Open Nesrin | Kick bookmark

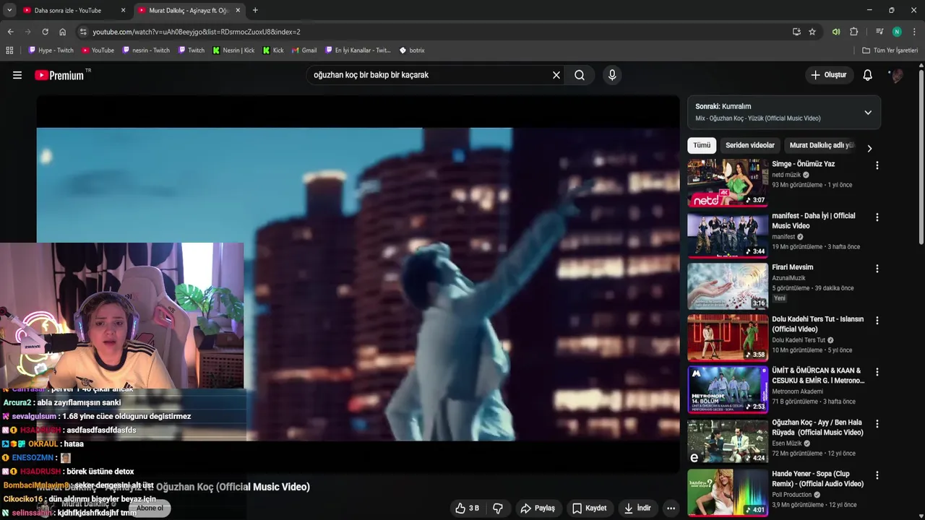(233, 51)
